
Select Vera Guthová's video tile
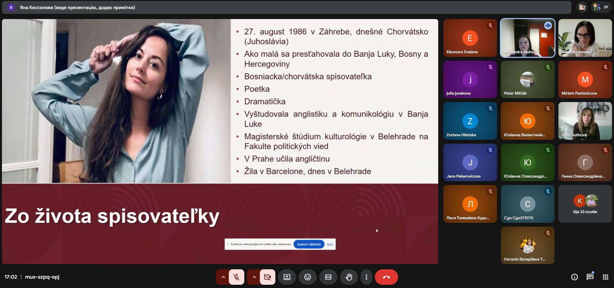coord(585,121)
